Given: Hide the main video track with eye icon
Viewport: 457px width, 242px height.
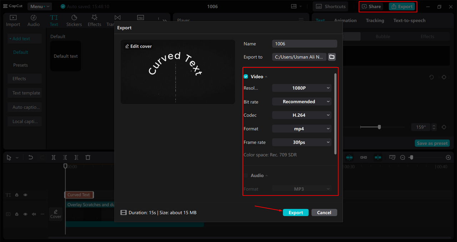Looking at the screenshot, I should [25, 214].
